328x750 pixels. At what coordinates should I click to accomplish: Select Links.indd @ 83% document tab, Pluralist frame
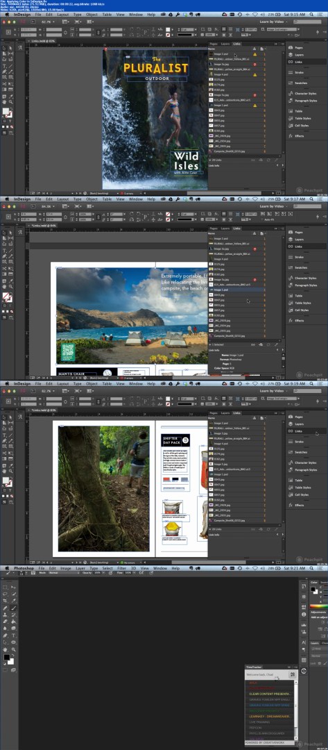(44, 41)
